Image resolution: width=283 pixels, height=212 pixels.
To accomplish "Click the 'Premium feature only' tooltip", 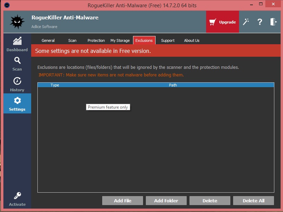I will (108, 107).
